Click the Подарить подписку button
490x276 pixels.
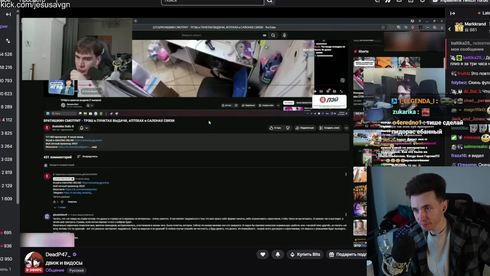tap(348, 254)
